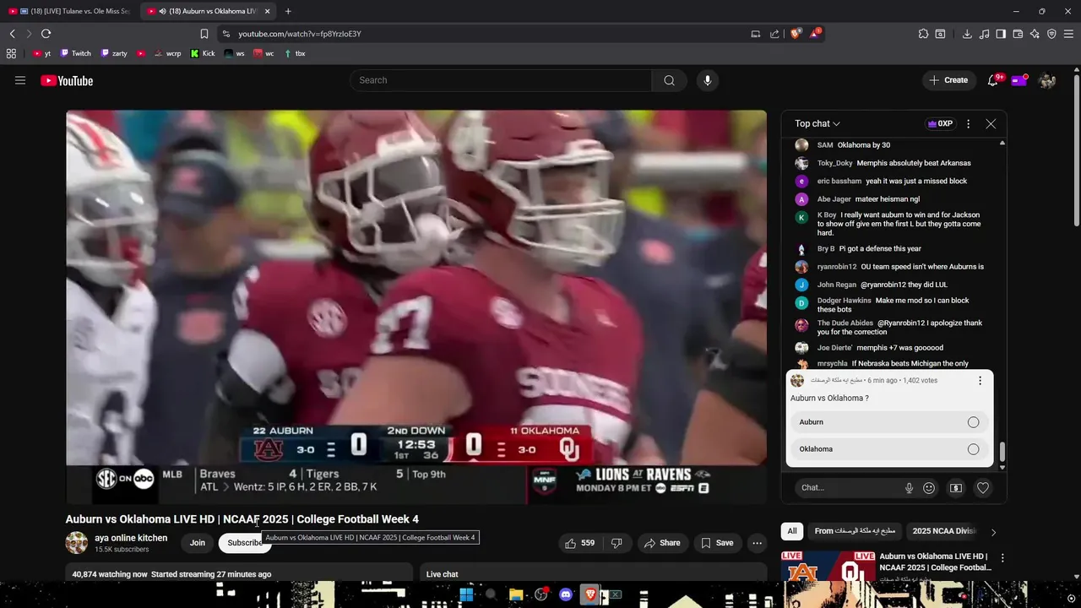This screenshot has height=608, width=1081.
Task: Open options for related Auburn vs Oklahoma video
Action: coord(1002,558)
